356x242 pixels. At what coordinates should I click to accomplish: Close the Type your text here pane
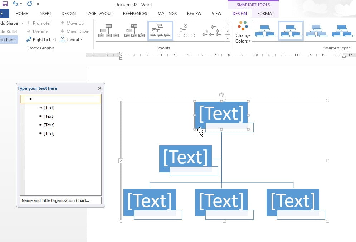99,88
